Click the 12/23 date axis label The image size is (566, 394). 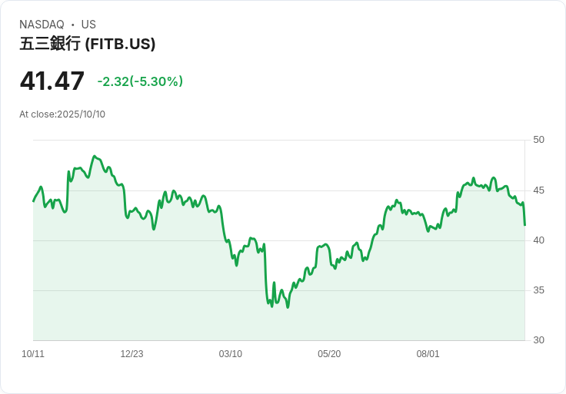click(132, 353)
